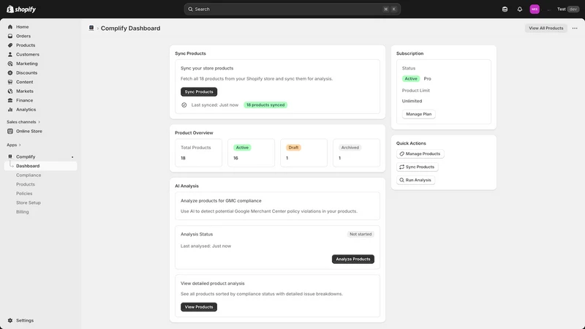585x329 pixels.
Task: Click Sync Products quick action
Action: click(x=417, y=167)
